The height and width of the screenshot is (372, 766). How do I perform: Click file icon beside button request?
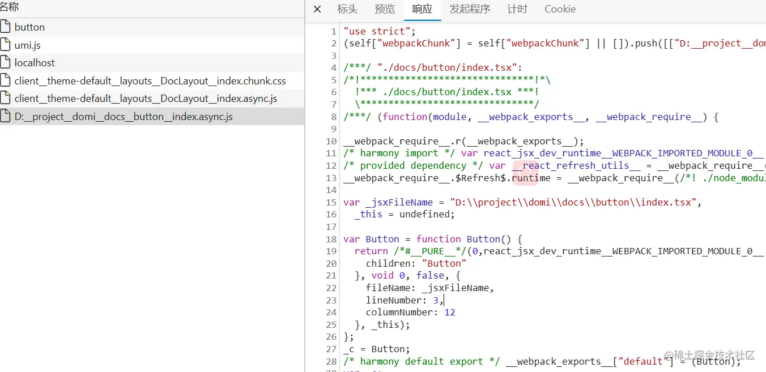(x=5, y=26)
